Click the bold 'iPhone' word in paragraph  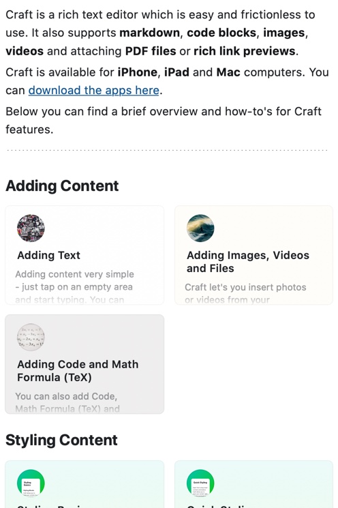137,72
